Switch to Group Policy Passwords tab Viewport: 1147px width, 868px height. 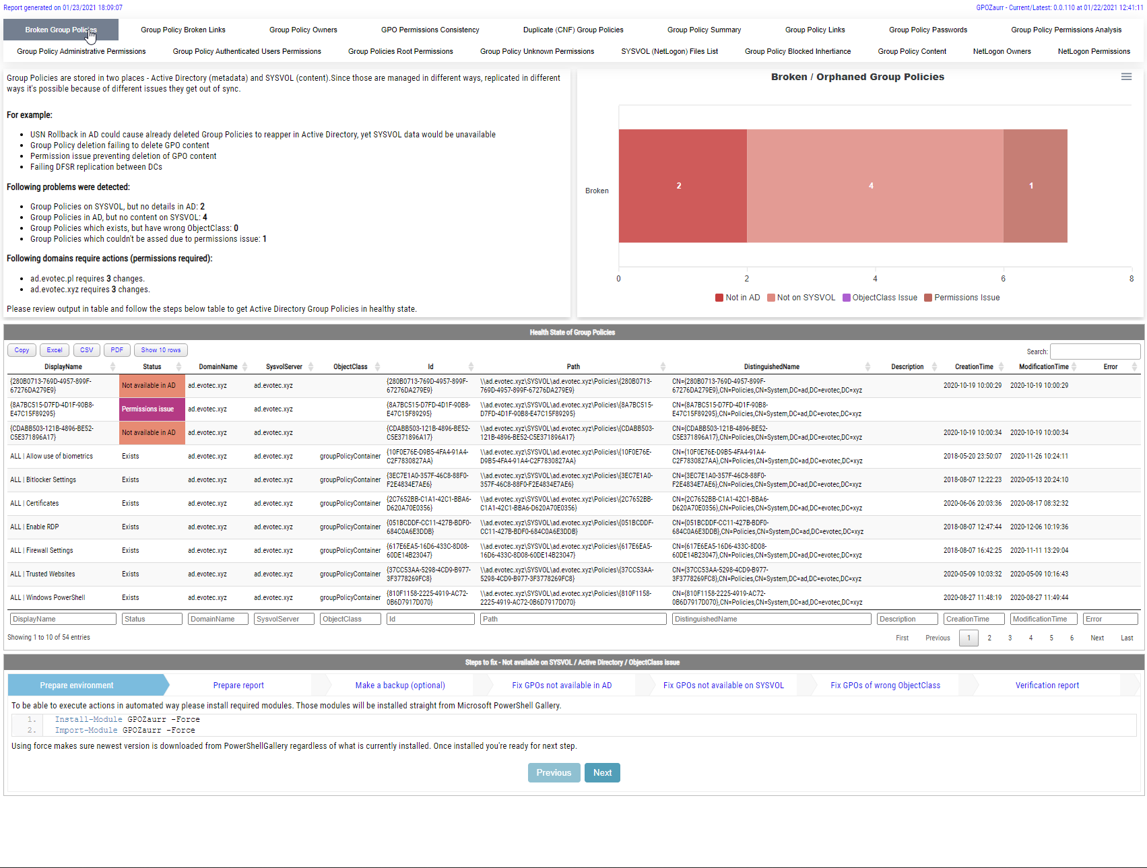point(928,29)
